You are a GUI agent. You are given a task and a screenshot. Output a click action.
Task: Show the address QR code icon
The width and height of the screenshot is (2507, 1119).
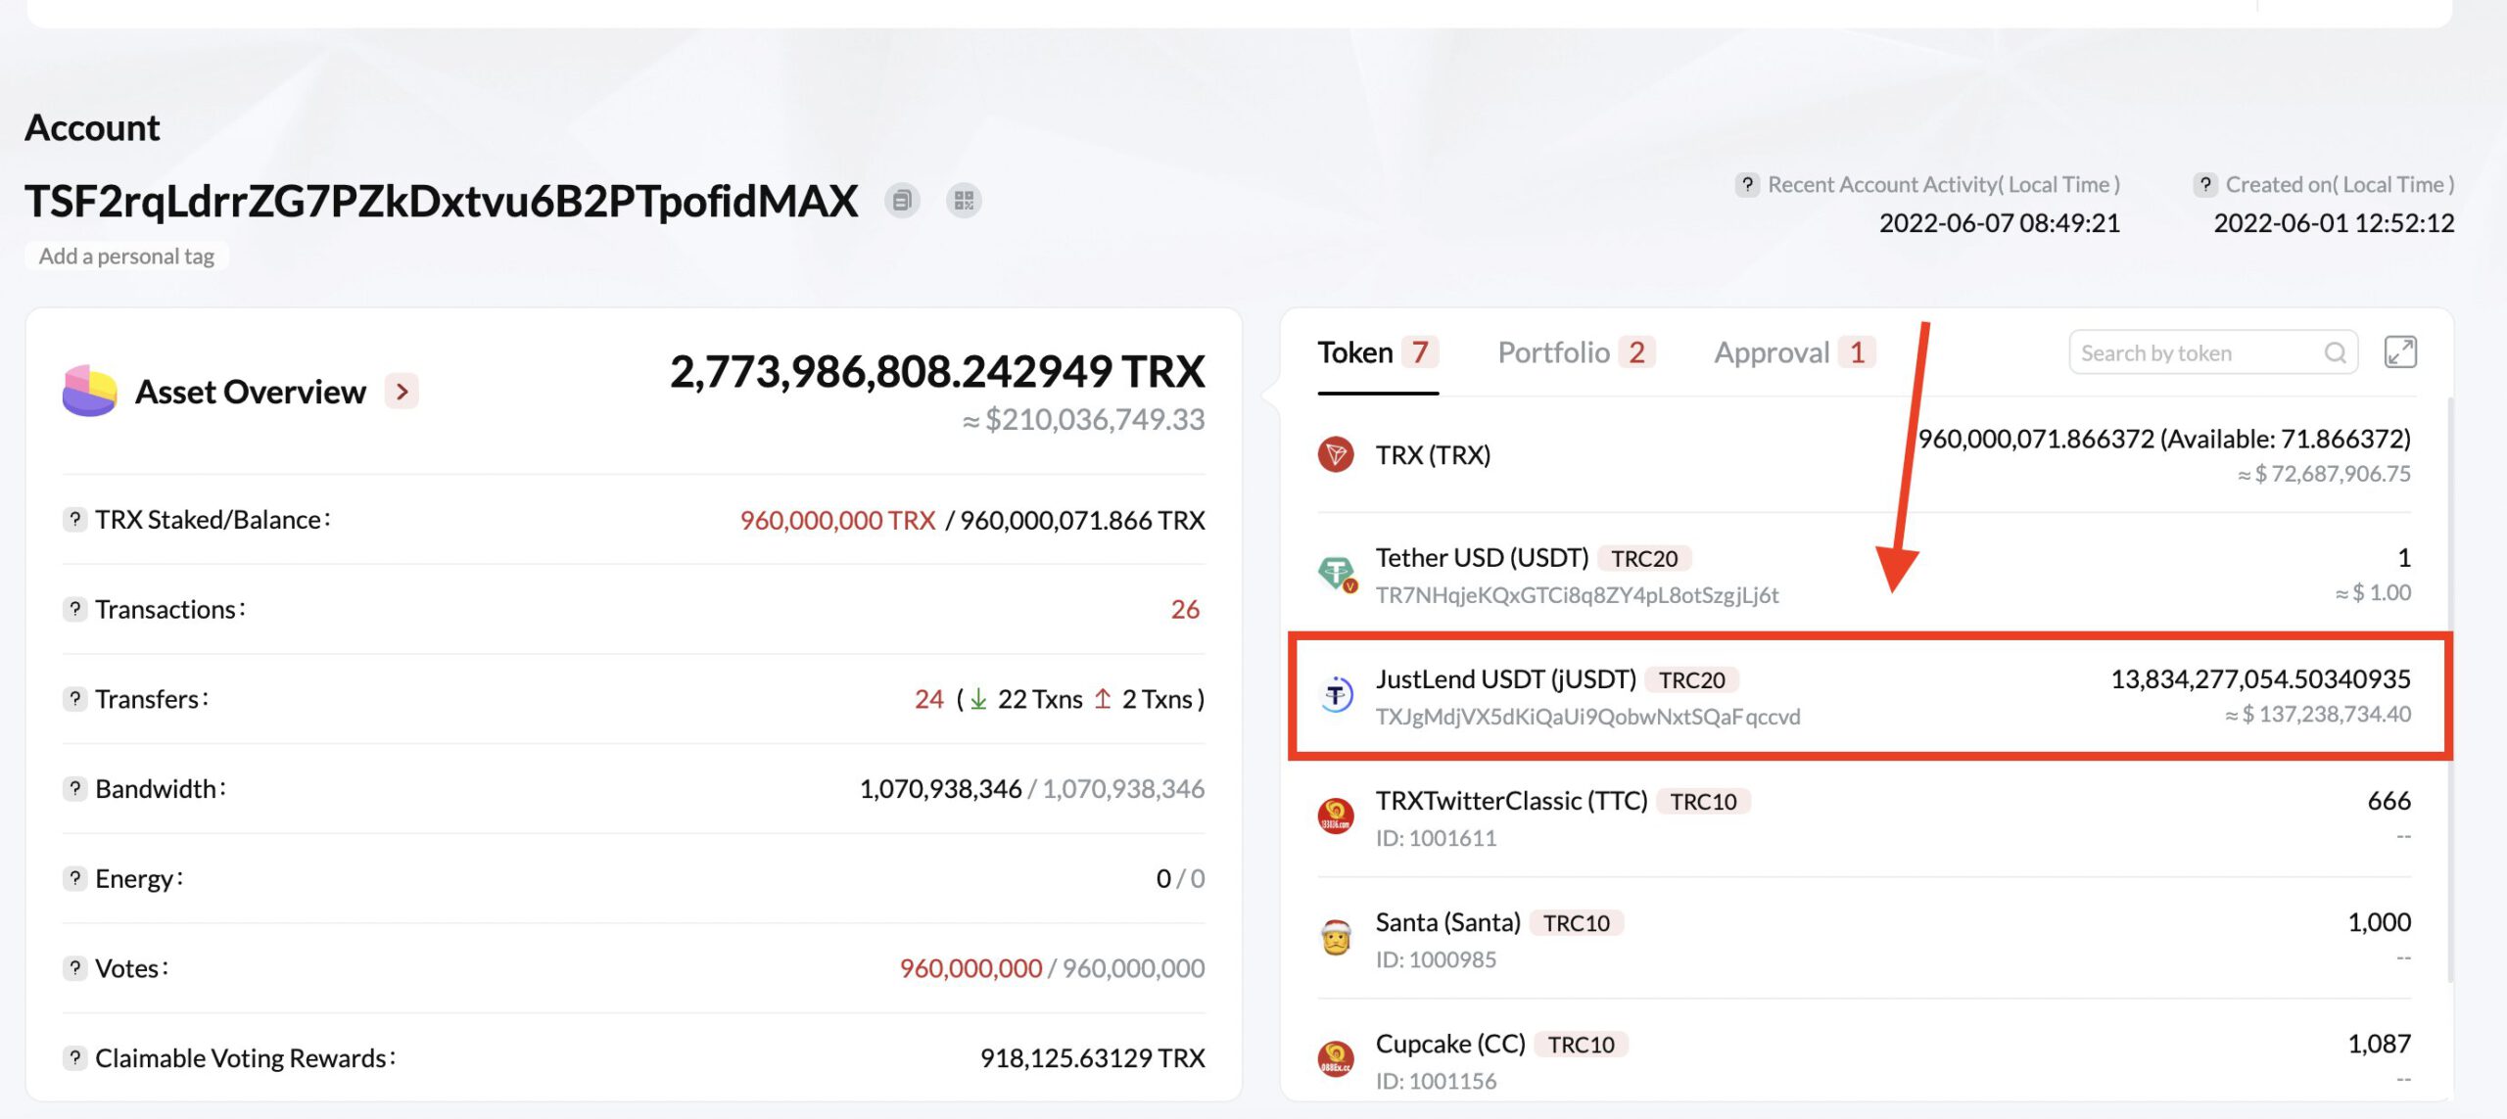(x=964, y=201)
